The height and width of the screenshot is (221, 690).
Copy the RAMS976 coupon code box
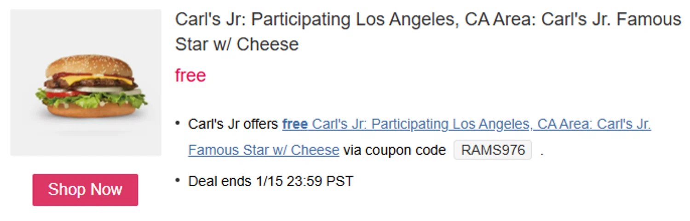click(x=493, y=150)
